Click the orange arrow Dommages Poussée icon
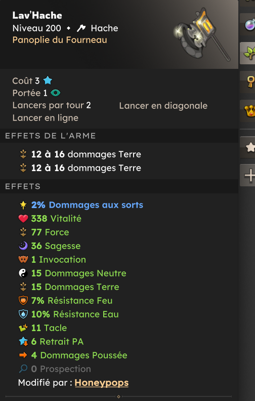Screen dimensions: 255x401 [x=23, y=355]
